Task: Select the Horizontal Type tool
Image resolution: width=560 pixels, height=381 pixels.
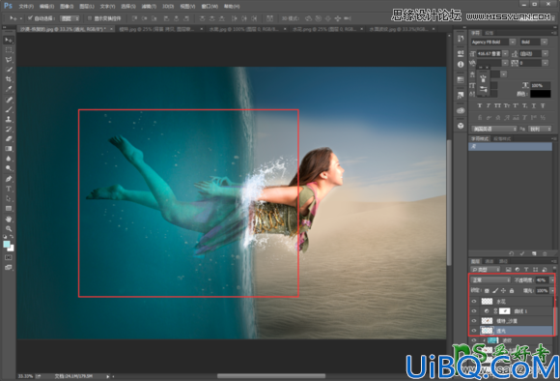Action: click(9, 189)
